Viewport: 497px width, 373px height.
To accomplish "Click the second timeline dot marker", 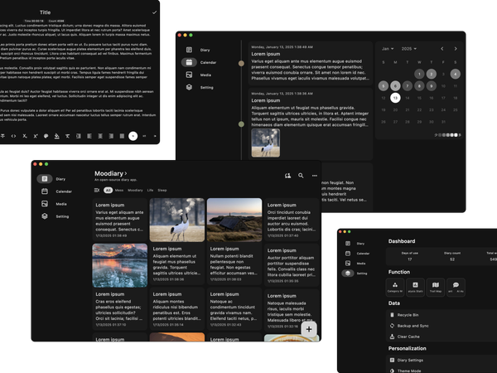I will pyautogui.click(x=241, y=124).
